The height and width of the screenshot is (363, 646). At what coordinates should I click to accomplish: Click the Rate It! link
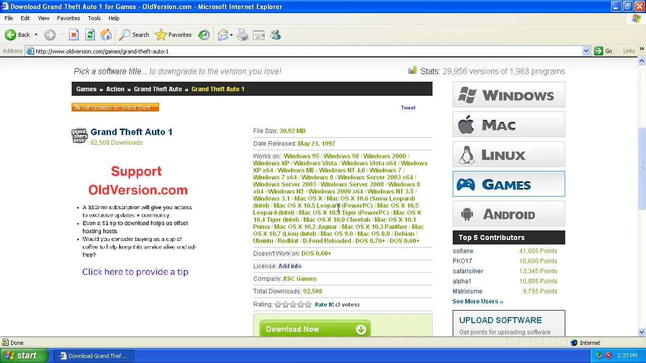pos(325,305)
